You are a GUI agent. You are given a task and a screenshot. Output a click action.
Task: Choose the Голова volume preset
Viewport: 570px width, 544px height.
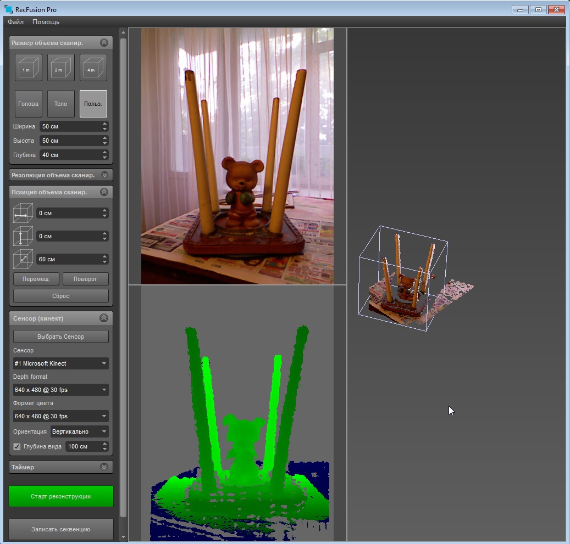tap(28, 104)
